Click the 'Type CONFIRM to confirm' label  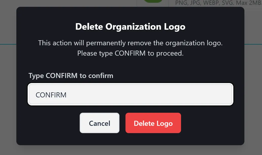tap(71, 75)
